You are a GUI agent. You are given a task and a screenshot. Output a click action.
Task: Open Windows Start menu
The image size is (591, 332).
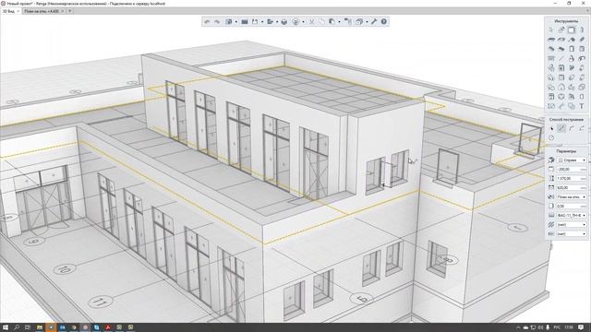click(6, 327)
